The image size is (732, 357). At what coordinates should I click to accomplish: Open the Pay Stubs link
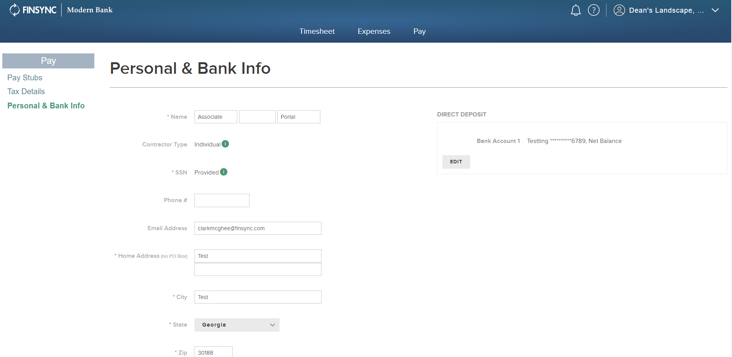pyautogui.click(x=25, y=77)
